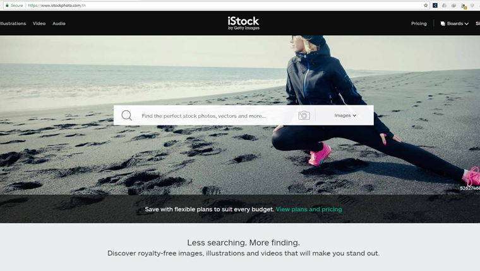Click the secure padlock icon

coord(7,6)
